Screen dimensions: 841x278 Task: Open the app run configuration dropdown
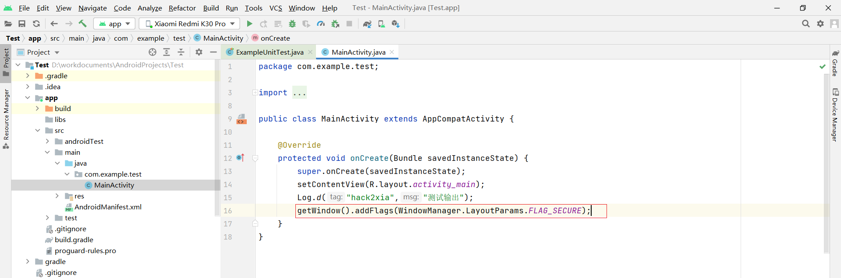[x=114, y=24]
